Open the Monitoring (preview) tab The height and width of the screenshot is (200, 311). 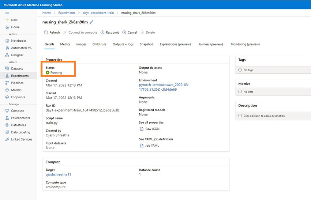(245, 44)
